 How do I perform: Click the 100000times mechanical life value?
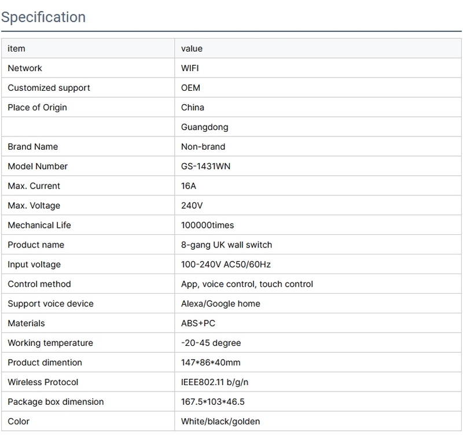pos(207,226)
